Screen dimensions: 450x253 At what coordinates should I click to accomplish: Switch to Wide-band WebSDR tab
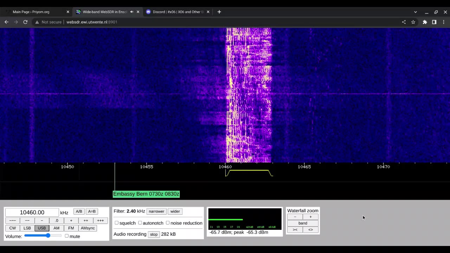coord(107,12)
